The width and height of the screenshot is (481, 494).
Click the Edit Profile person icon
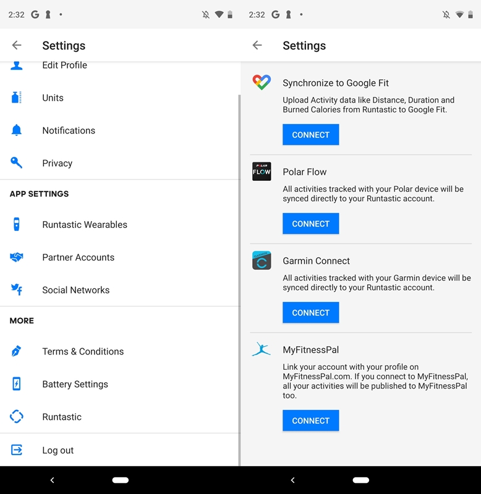pos(17,65)
